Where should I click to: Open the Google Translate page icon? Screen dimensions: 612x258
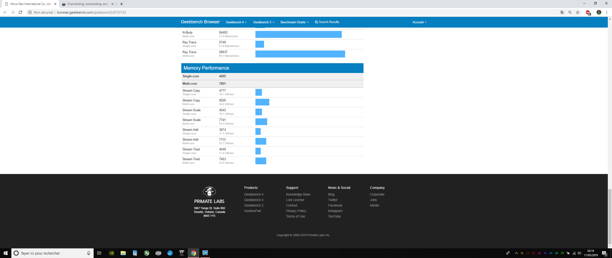pos(562,12)
